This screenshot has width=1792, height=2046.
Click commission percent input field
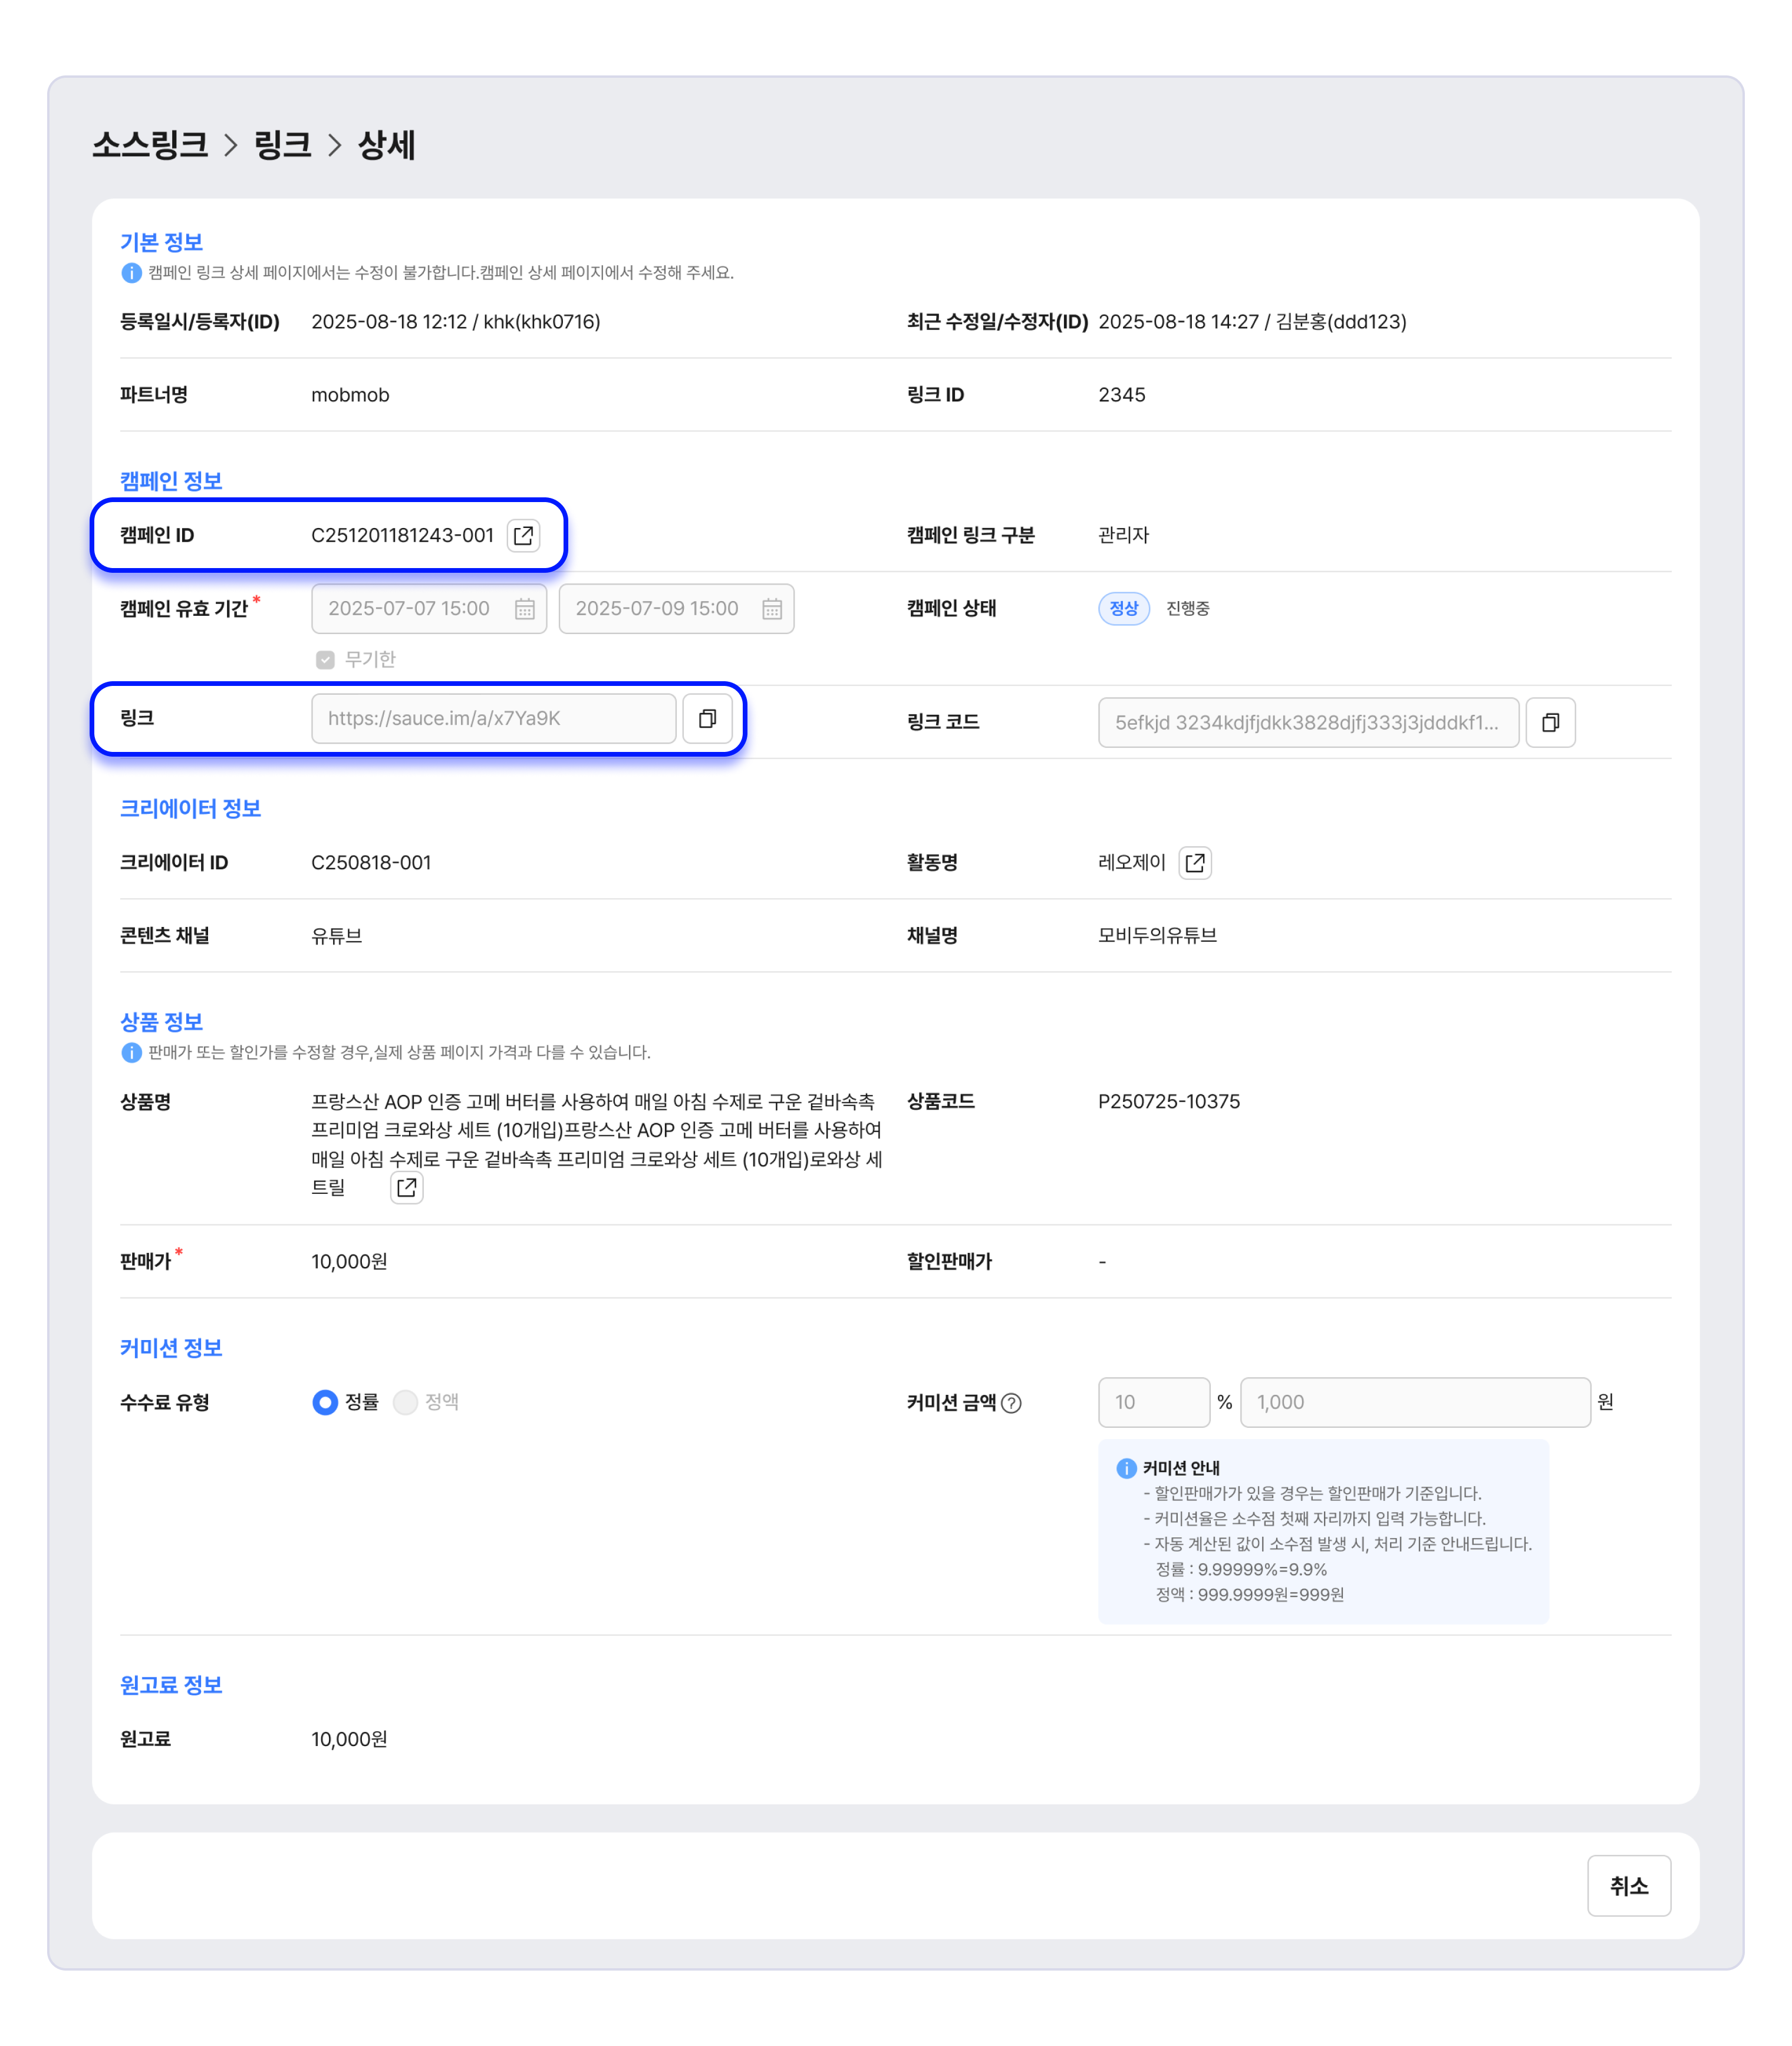(1153, 1402)
